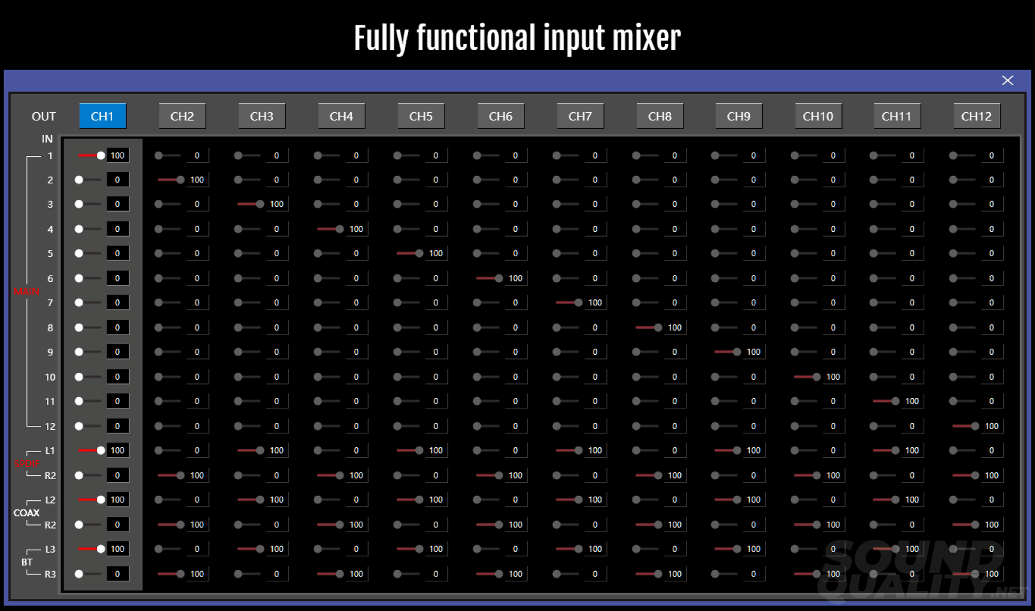Click CH12 BT R3 slider handle
The image size is (1035, 611).
tap(975, 574)
